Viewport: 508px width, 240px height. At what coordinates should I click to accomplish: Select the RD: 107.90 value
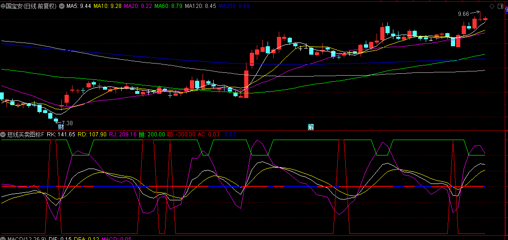[x=92, y=134]
